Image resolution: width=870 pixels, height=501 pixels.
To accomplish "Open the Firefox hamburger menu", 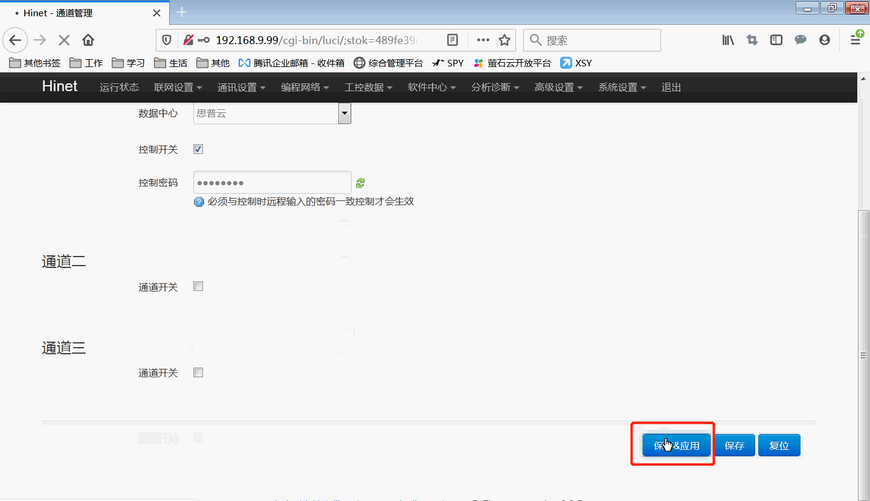I will tap(855, 40).
